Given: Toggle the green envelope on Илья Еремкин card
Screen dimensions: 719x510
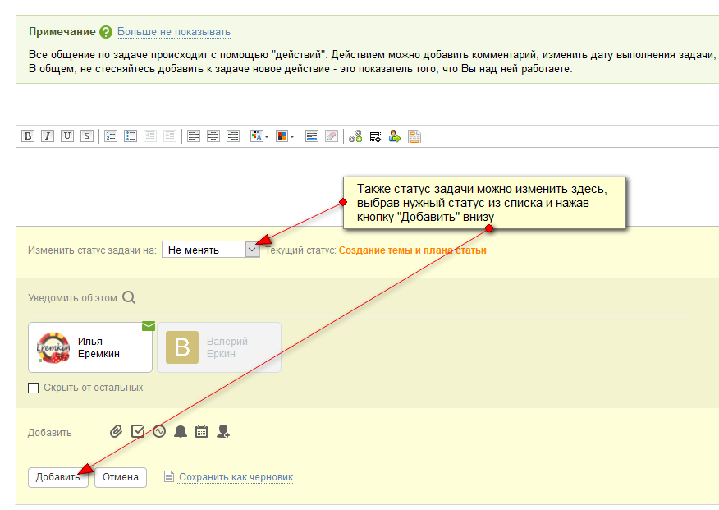Looking at the screenshot, I should (x=149, y=326).
